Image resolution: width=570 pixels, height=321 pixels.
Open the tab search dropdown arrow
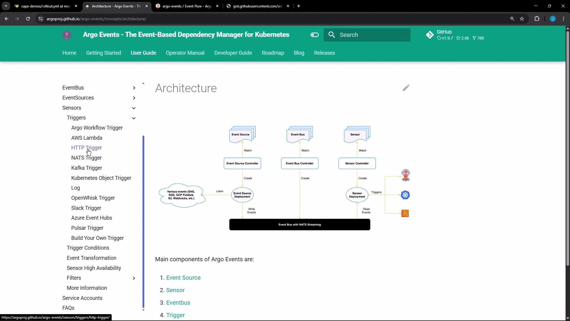click(6, 6)
